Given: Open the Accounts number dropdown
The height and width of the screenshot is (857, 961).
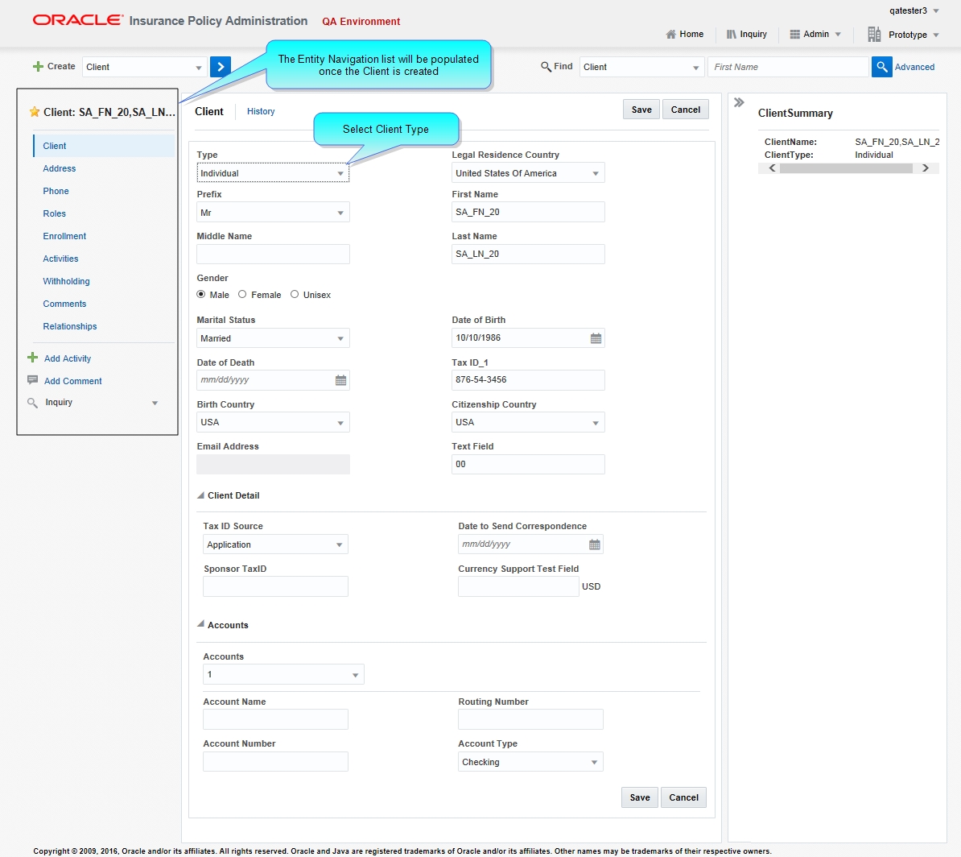Looking at the screenshot, I should click(284, 674).
